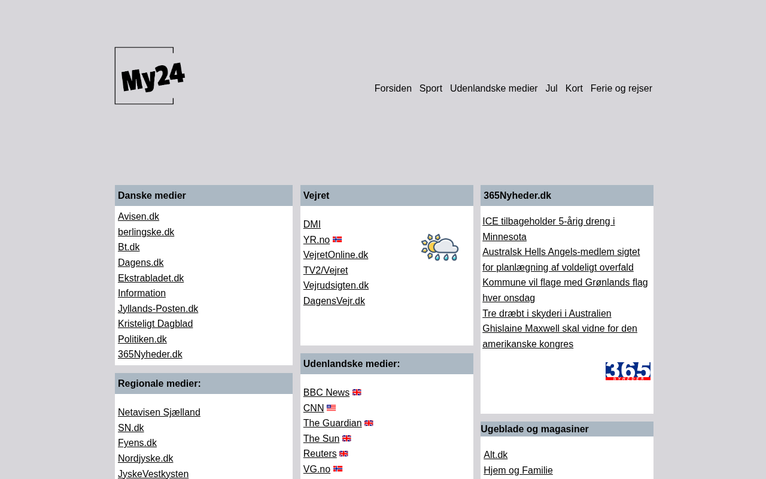Open The Sun link

[321, 438]
